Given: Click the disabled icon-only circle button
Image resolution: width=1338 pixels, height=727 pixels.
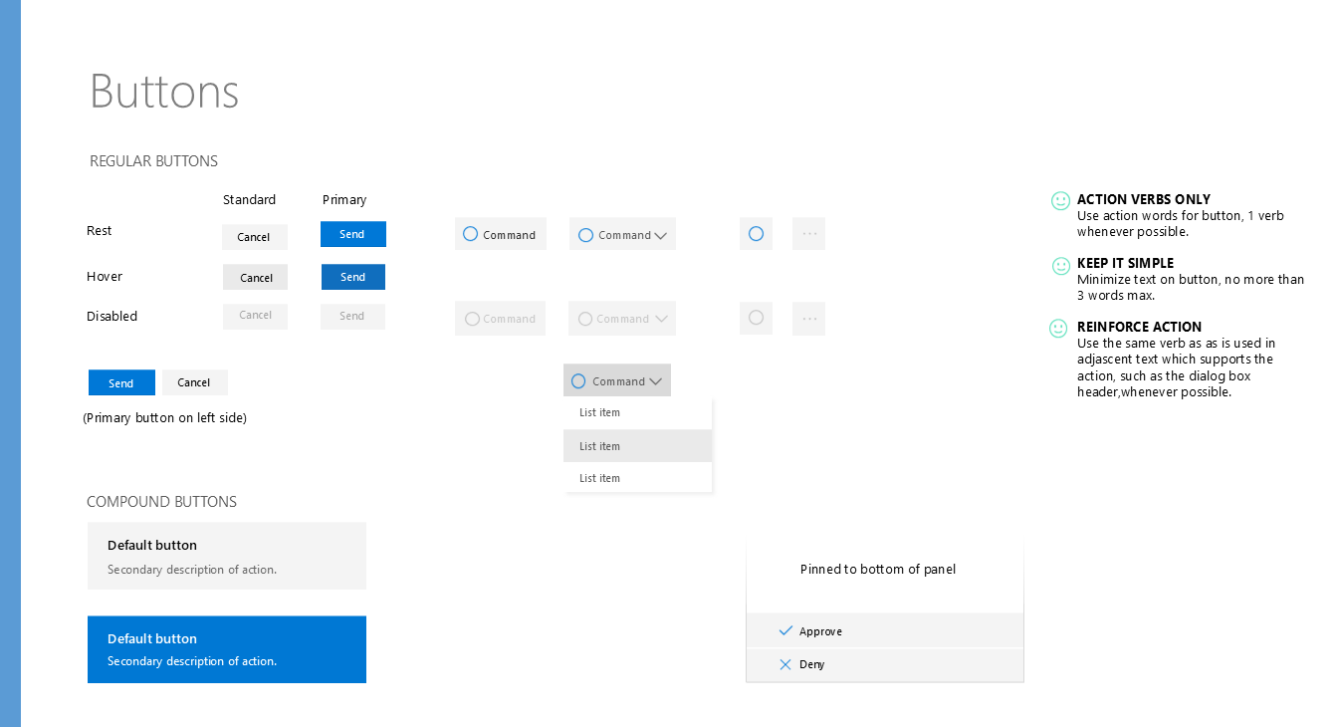Looking at the screenshot, I should pyautogui.click(x=756, y=318).
